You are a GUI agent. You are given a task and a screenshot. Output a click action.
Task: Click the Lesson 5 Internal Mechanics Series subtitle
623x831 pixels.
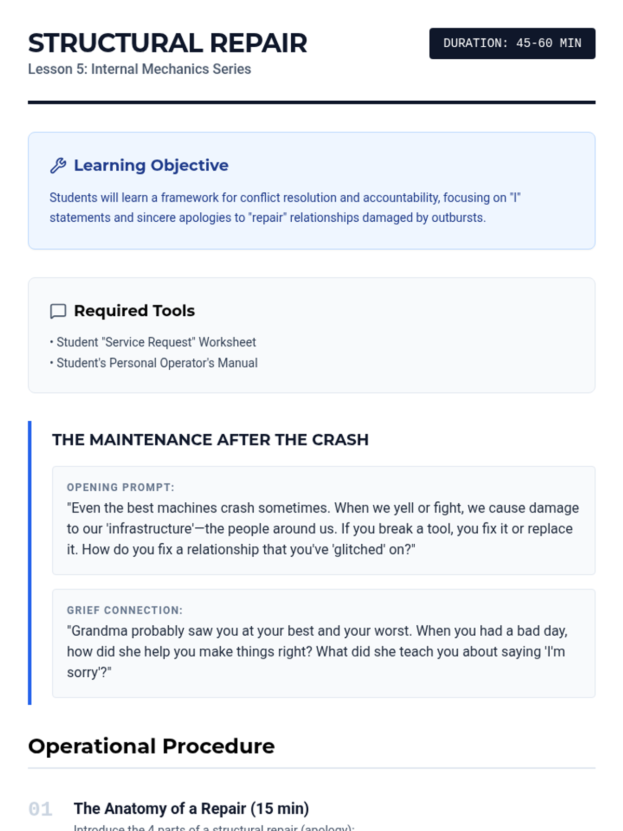(x=140, y=69)
